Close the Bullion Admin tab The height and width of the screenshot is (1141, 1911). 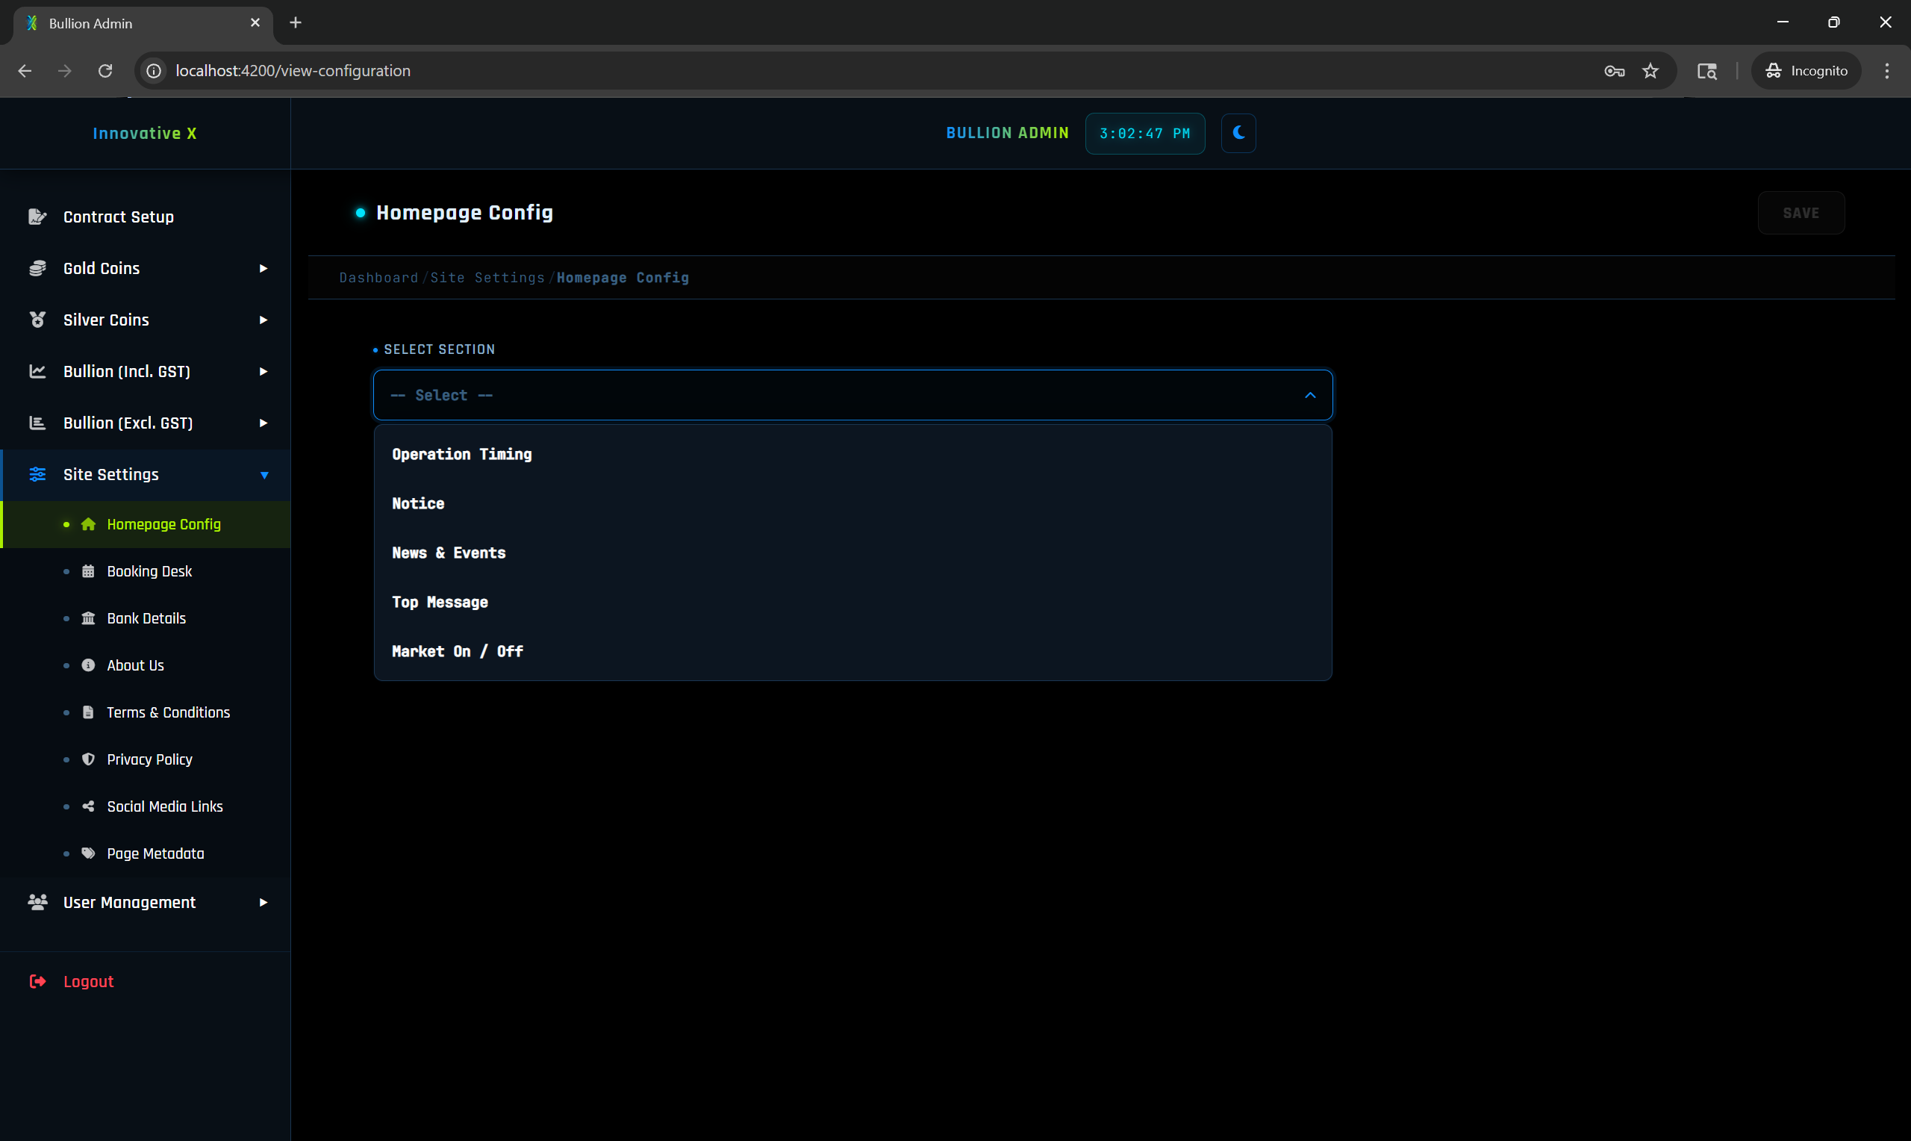pos(255,23)
